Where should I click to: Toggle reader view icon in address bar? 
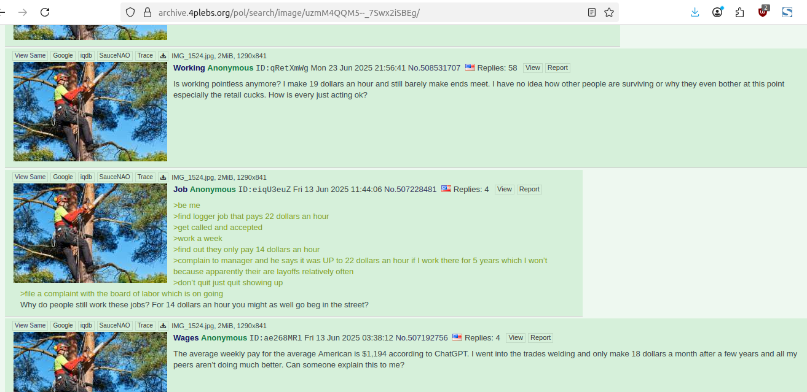(592, 12)
